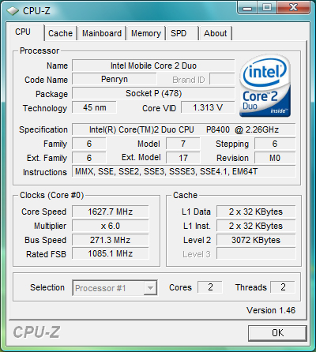Close the CPU-Z window
The image size is (316, 352).
click(293, 7)
